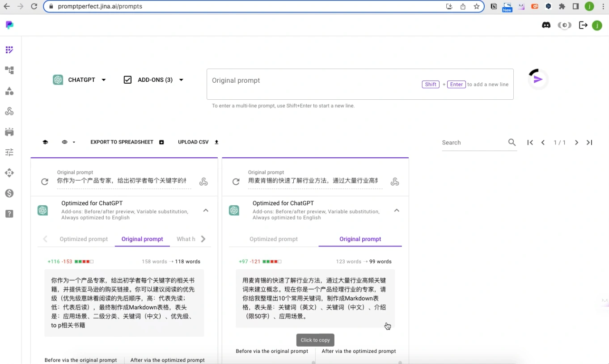Copy second card's Chinese prompt text

tap(315, 298)
